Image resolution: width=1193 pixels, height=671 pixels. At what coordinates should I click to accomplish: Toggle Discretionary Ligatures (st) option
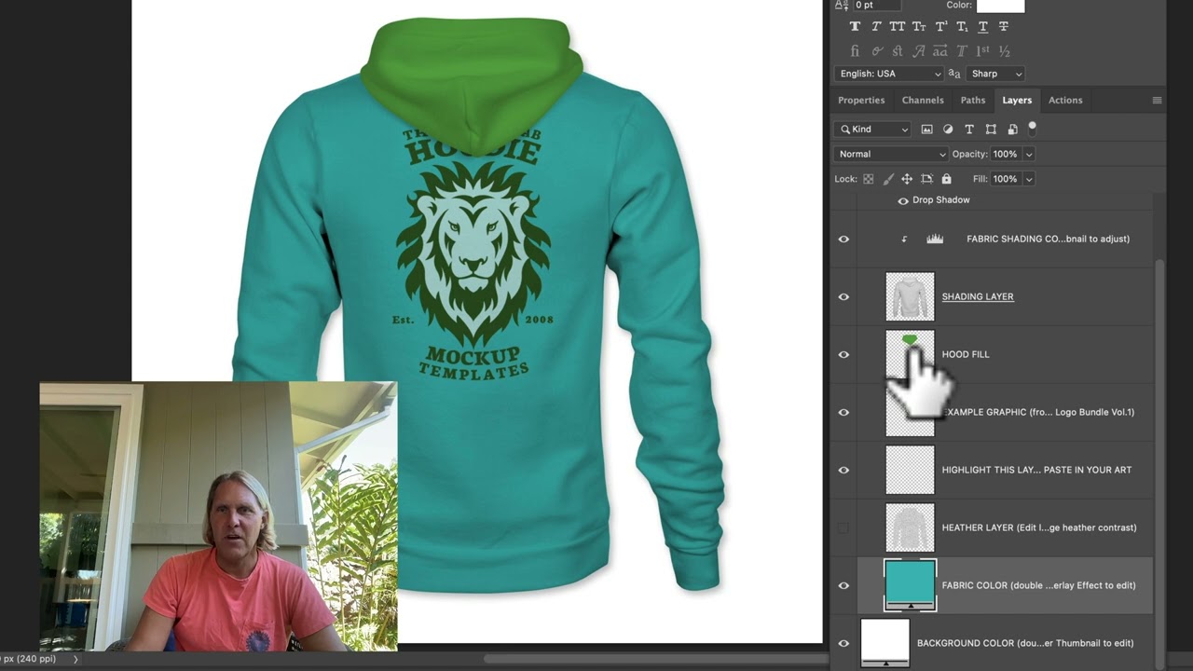click(898, 51)
